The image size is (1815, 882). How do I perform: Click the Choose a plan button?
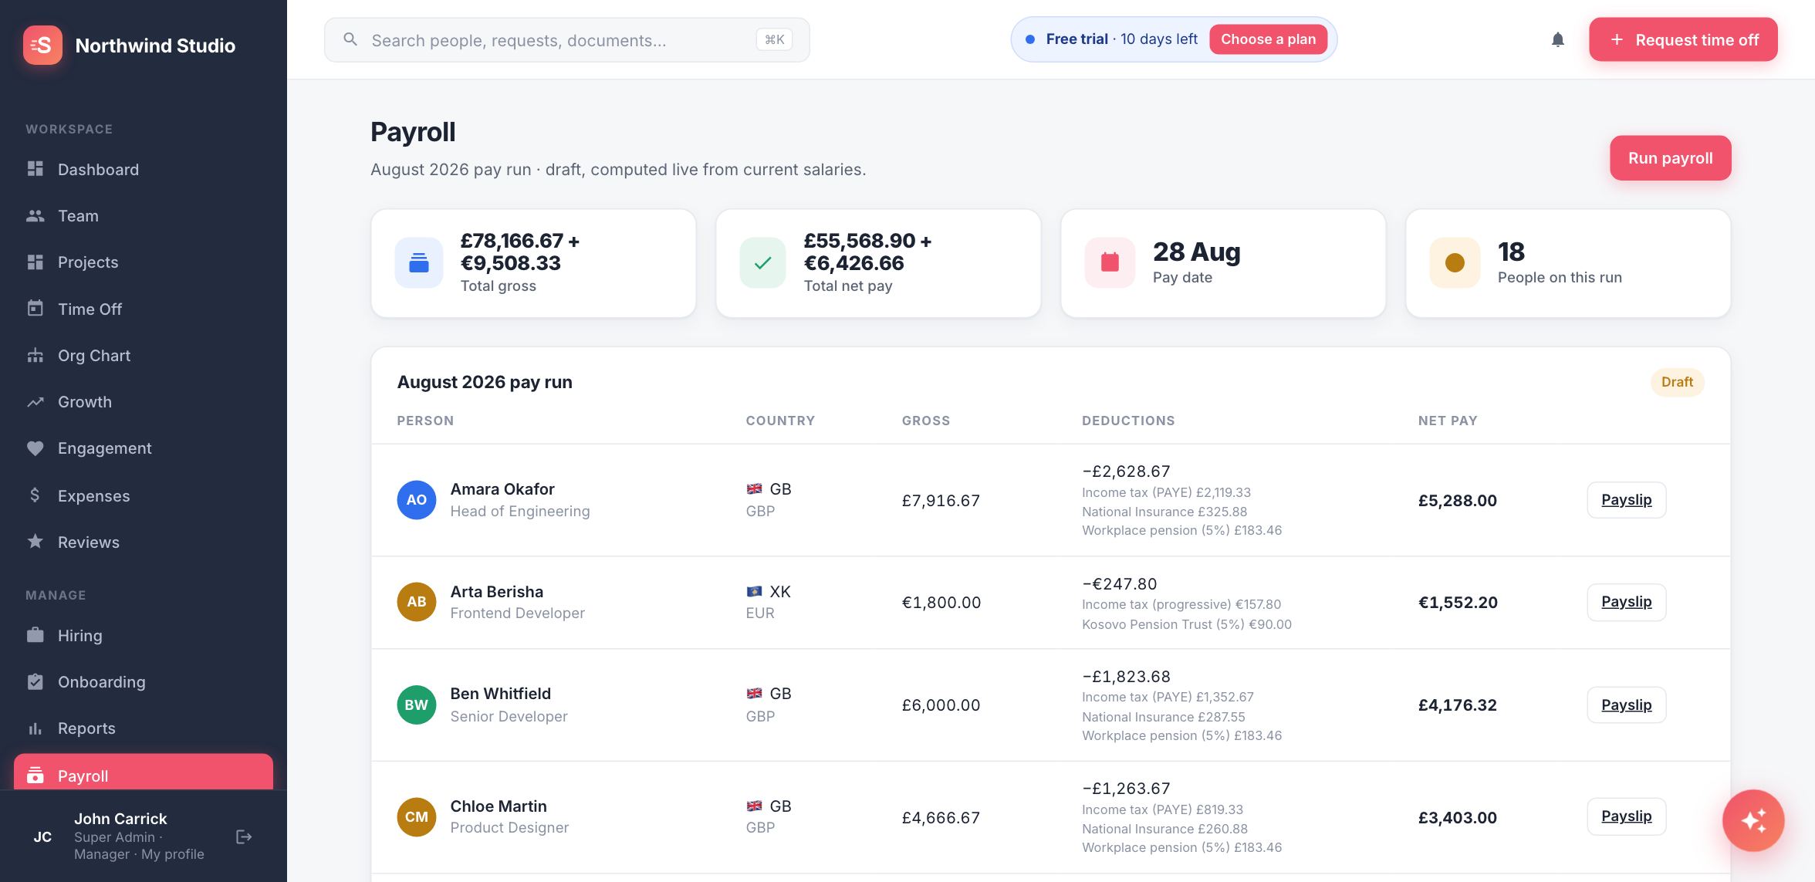coord(1268,39)
